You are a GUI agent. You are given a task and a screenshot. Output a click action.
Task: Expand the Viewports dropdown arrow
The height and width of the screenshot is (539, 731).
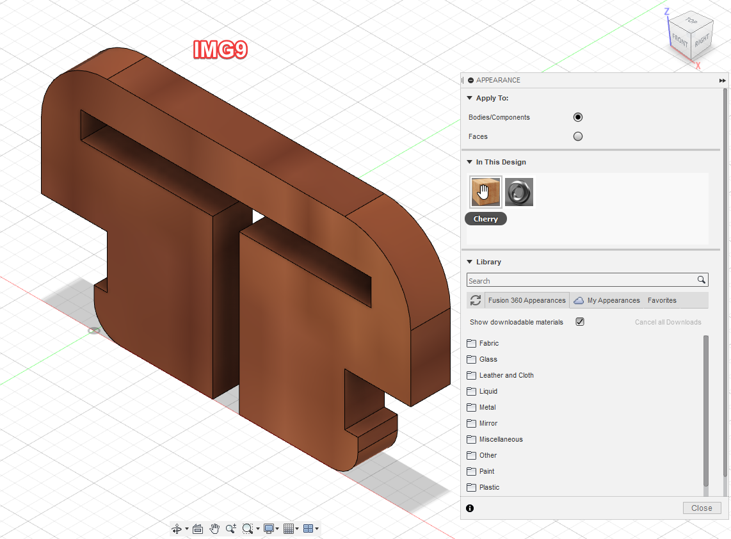[x=317, y=529]
